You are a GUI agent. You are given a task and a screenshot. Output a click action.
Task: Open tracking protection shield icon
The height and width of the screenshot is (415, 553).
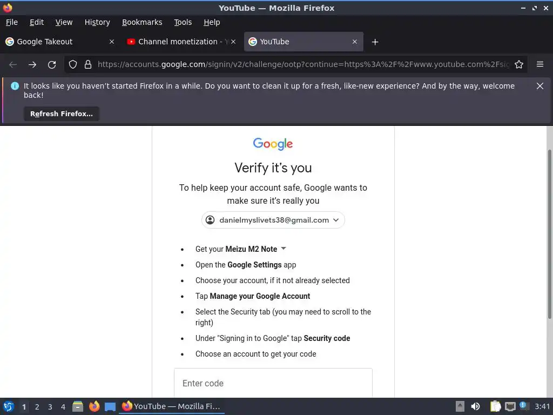point(73,65)
